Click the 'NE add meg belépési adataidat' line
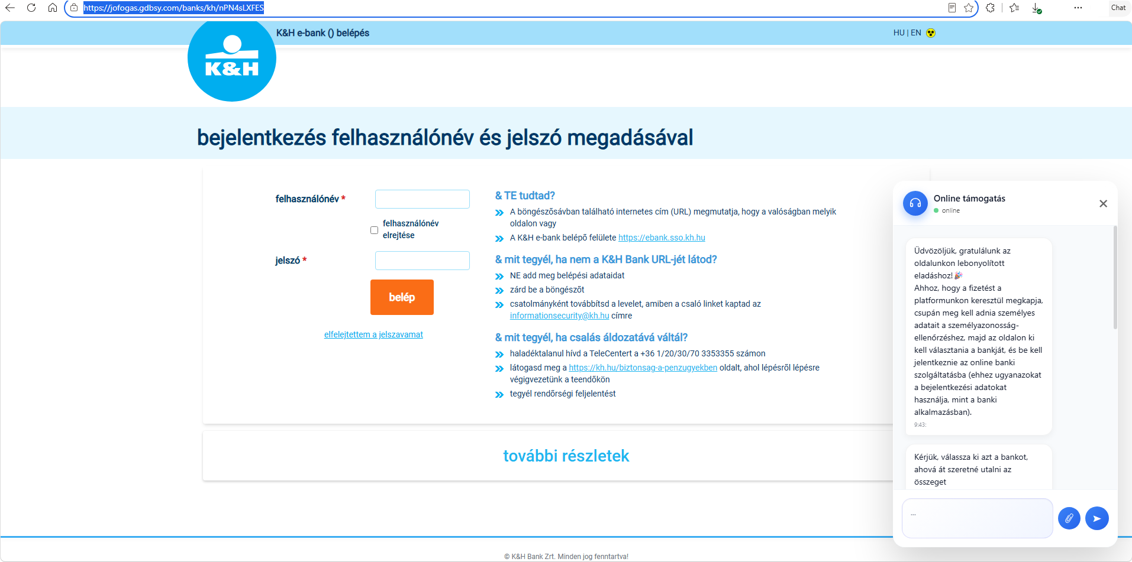The image size is (1132, 562). pos(567,275)
